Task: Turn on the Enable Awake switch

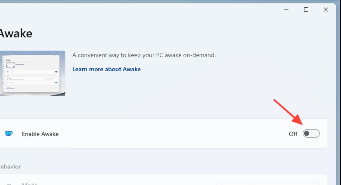Action: 311,134
